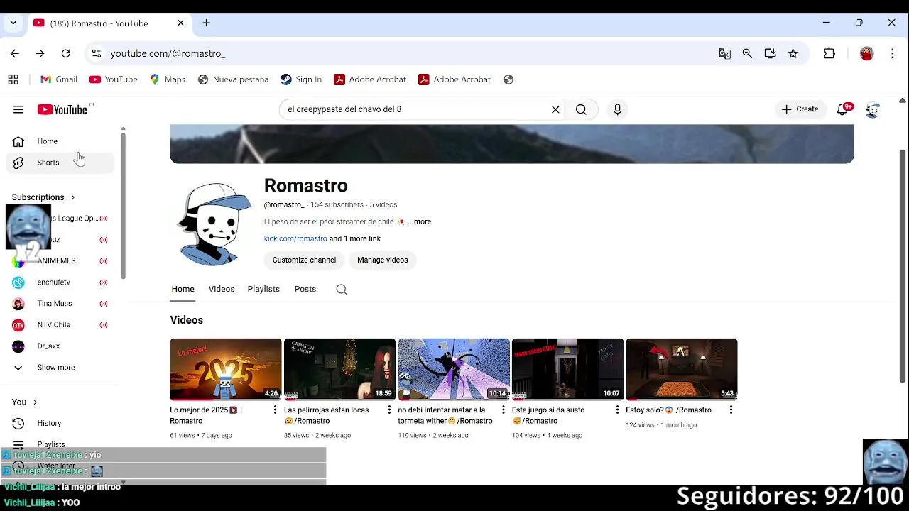The width and height of the screenshot is (909, 511).
Task: Open the Home channel tab
Action: (183, 289)
